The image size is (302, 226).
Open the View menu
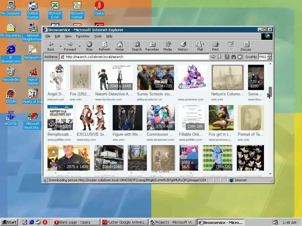coord(68,36)
